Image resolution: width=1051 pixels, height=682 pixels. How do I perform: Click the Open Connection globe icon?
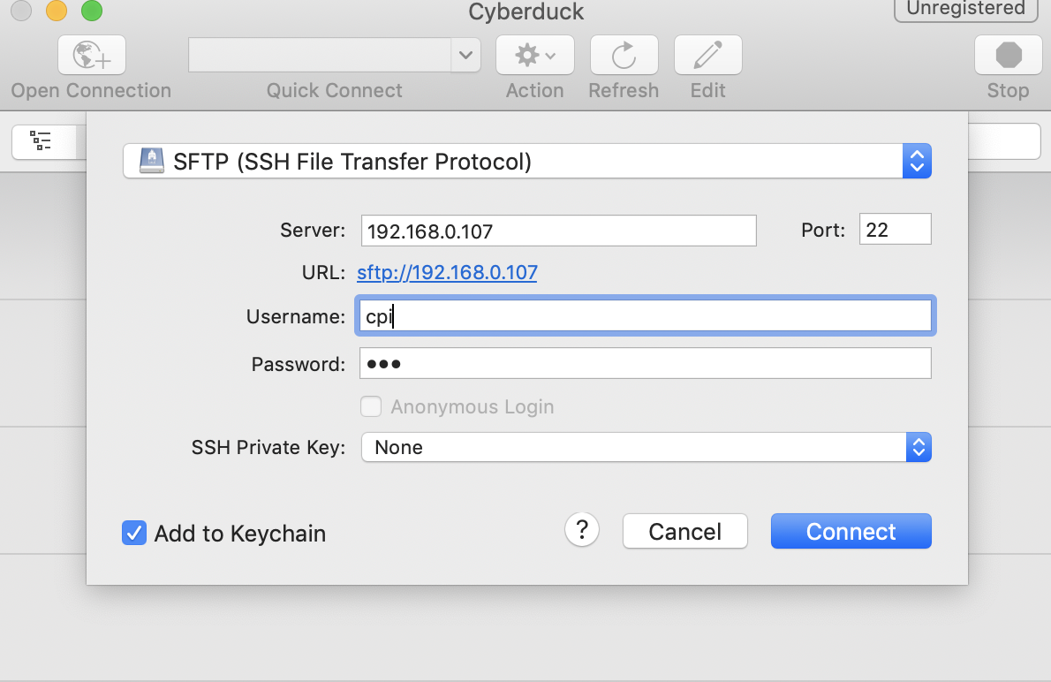point(91,56)
